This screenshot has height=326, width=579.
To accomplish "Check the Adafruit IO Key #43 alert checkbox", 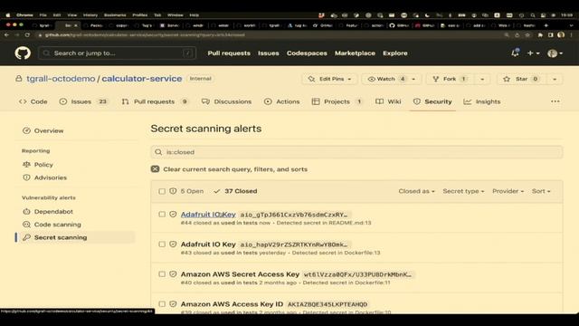I will 162,244.
